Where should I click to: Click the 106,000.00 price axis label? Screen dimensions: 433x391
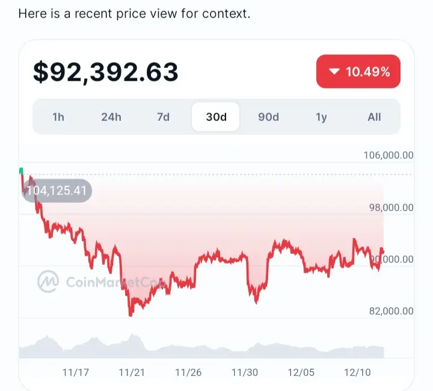pyautogui.click(x=388, y=155)
